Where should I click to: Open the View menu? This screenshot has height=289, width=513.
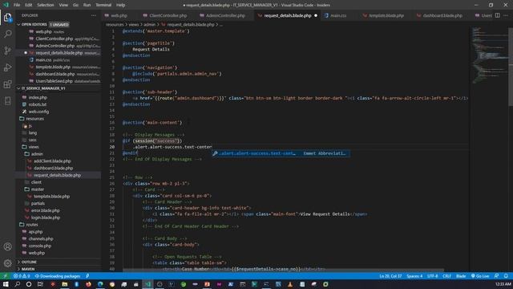click(63, 5)
